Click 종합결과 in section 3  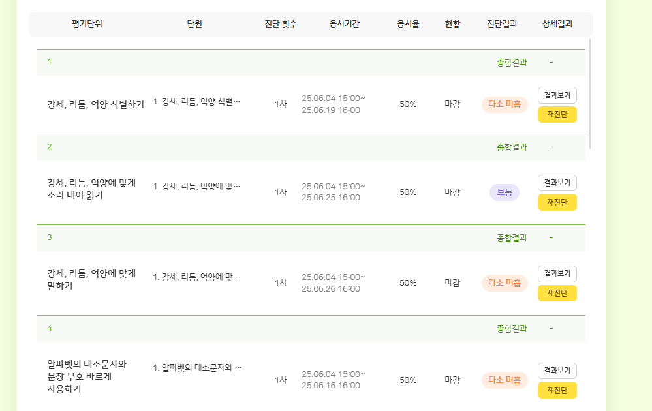tap(512, 237)
